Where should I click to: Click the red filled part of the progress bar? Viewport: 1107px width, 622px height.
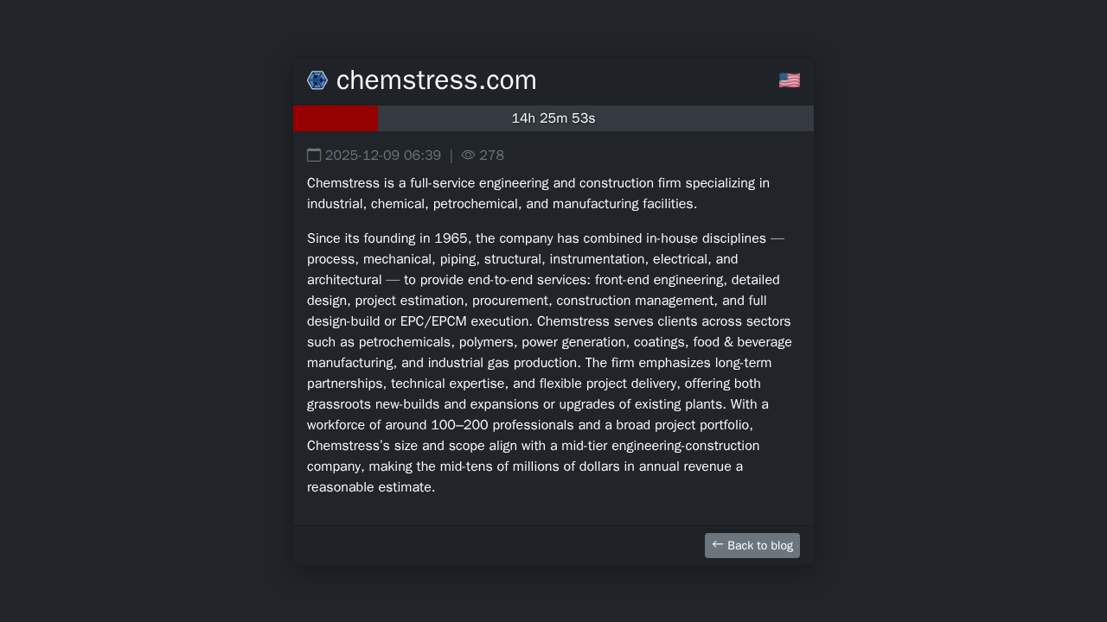[336, 118]
